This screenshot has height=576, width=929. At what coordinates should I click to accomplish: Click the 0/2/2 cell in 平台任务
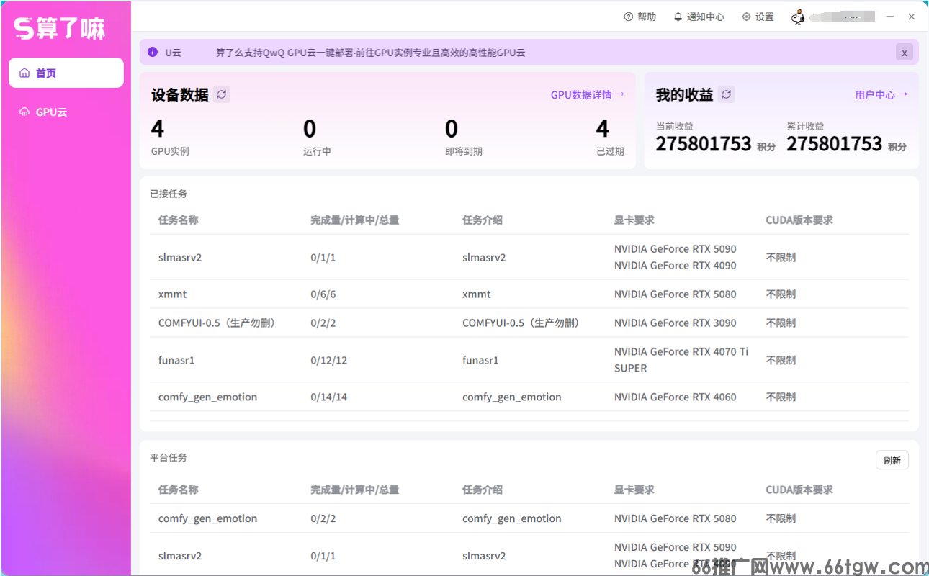(323, 518)
